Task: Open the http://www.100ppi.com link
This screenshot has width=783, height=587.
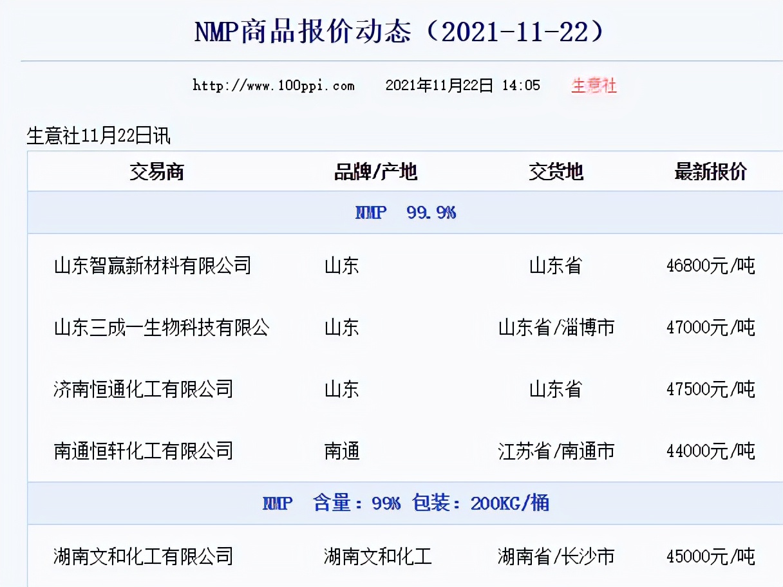Action: click(x=272, y=84)
